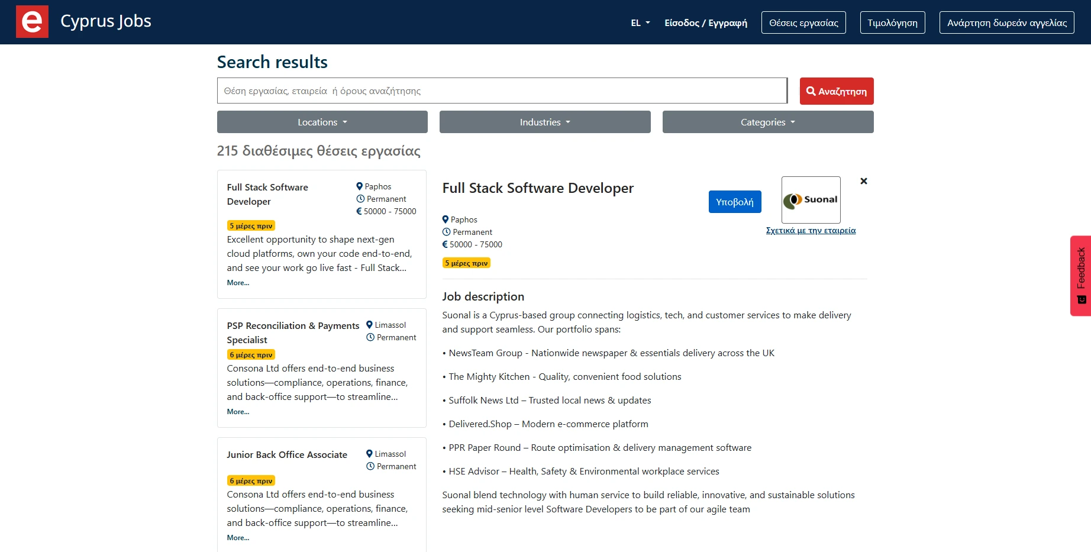This screenshot has width=1091, height=552.
Task: Click the 5 μέρες πριν badge in detail panel
Action: pyautogui.click(x=466, y=263)
